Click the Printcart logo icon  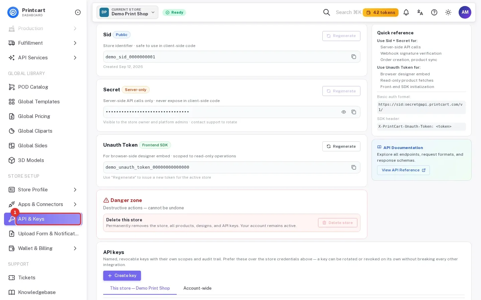(13, 12)
